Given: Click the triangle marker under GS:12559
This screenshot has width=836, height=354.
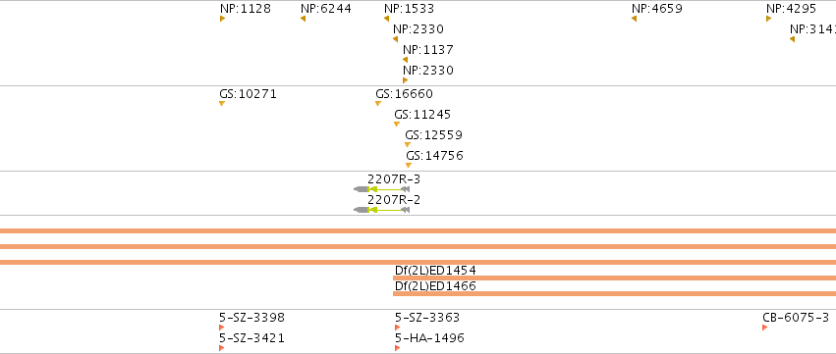Looking at the screenshot, I should [x=408, y=145].
